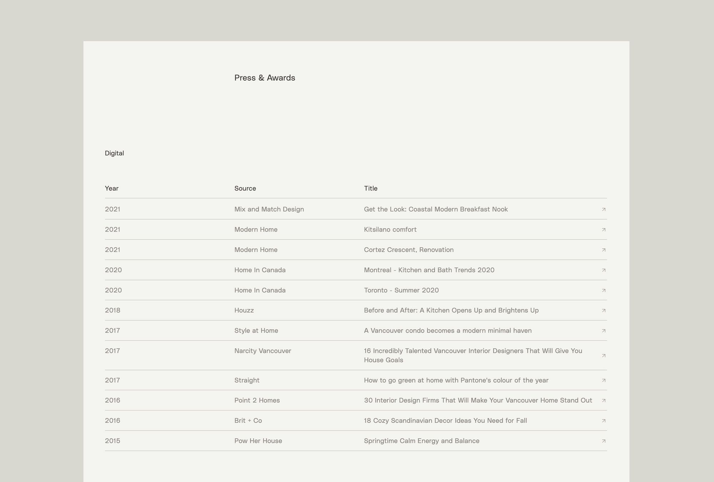Screen dimensions: 714x482
Task: Click arrow icon for Coastal Modern Breakfast Nook
Action: 604,209
